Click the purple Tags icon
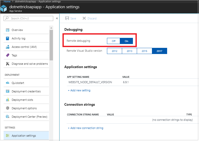Viewport: 199px width, 141px height. [x=7, y=55]
